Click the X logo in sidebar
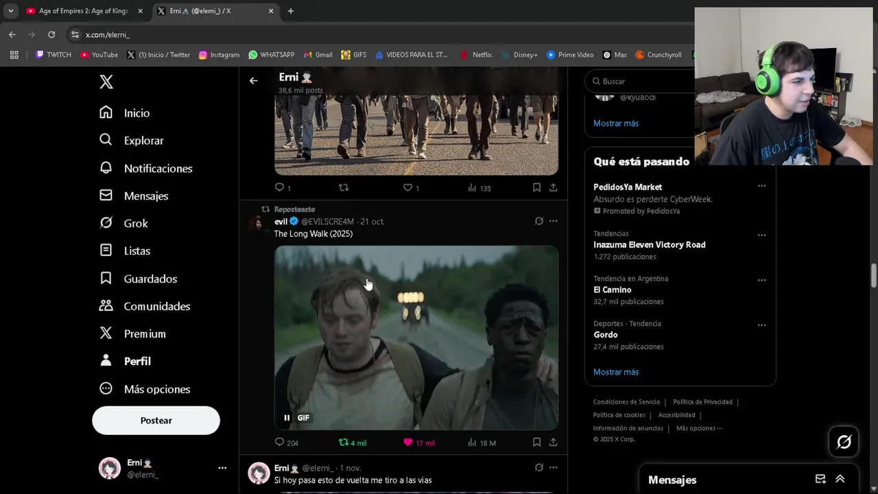This screenshot has width=878, height=494. tap(106, 82)
